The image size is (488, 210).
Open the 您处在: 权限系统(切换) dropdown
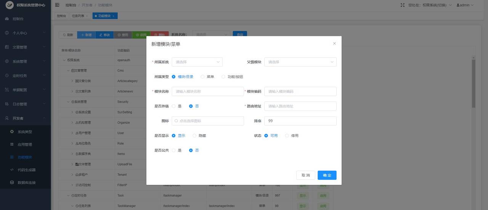point(430,5)
